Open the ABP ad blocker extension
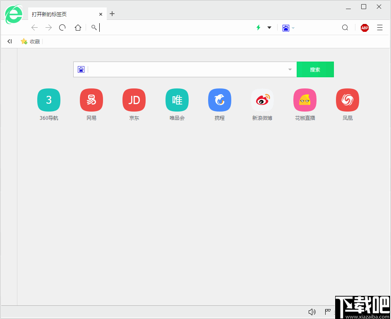 pos(365,28)
